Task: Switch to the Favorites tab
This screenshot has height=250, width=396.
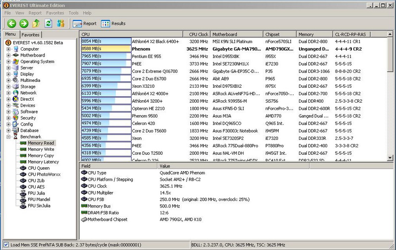Action: pyautogui.click(x=30, y=35)
